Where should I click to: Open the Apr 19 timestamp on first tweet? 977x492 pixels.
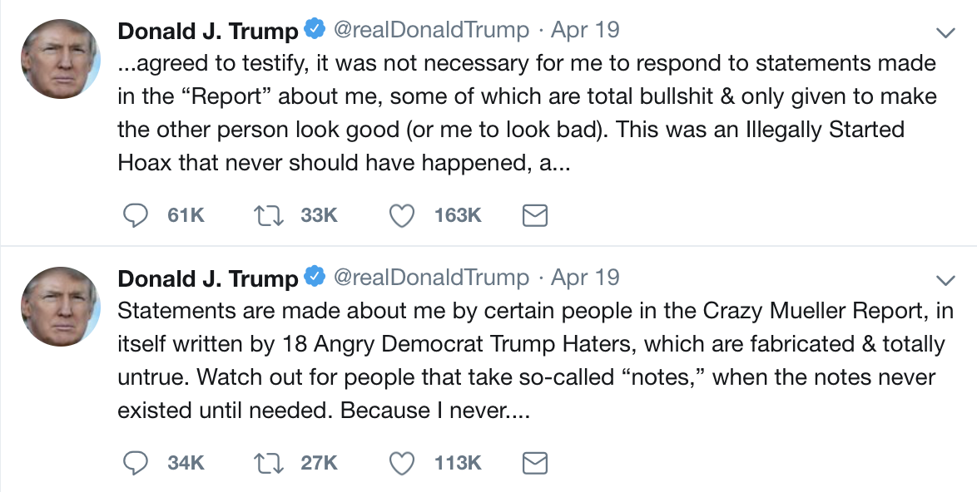(x=585, y=31)
